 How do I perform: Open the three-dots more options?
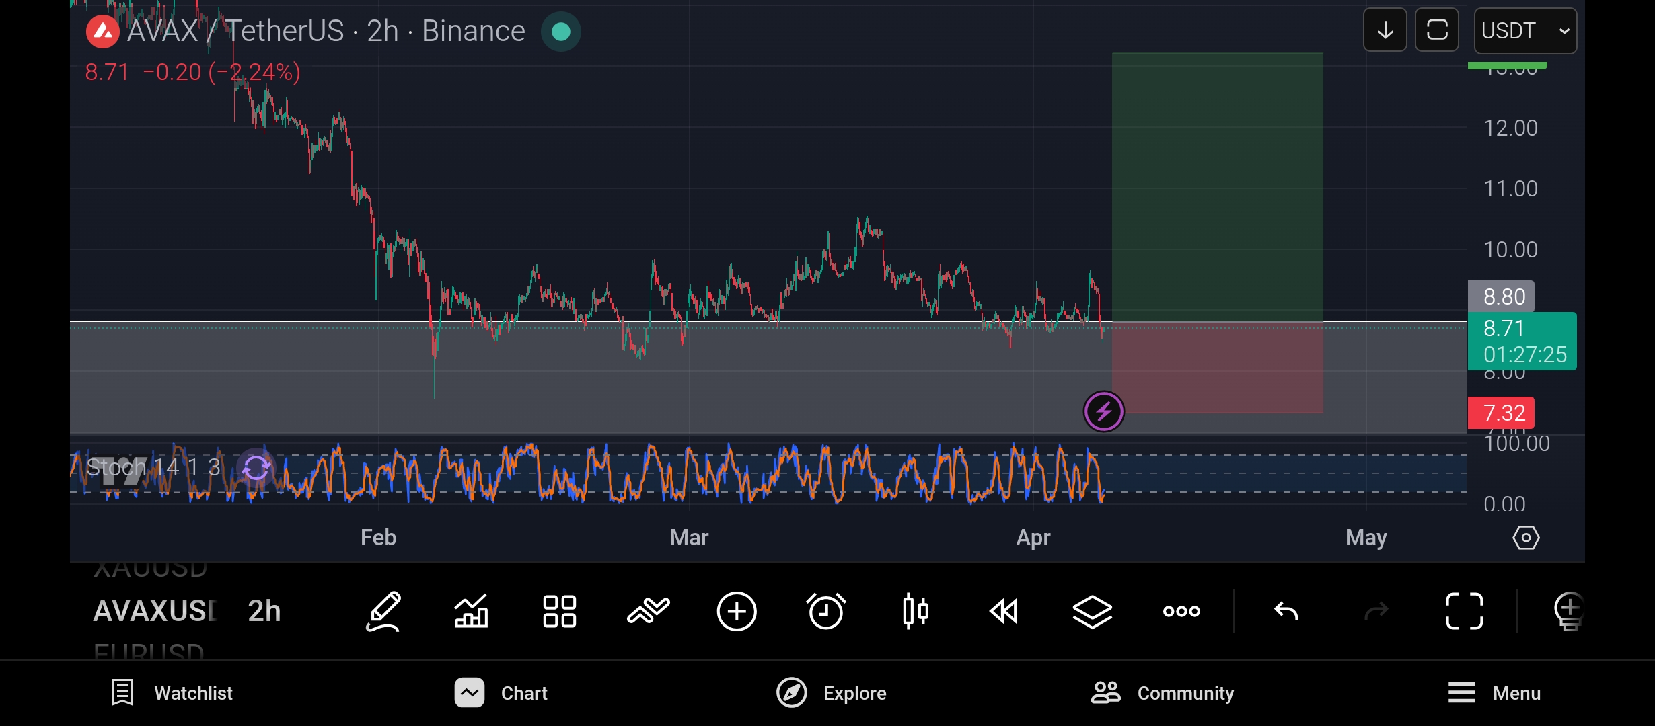[1181, 612]
